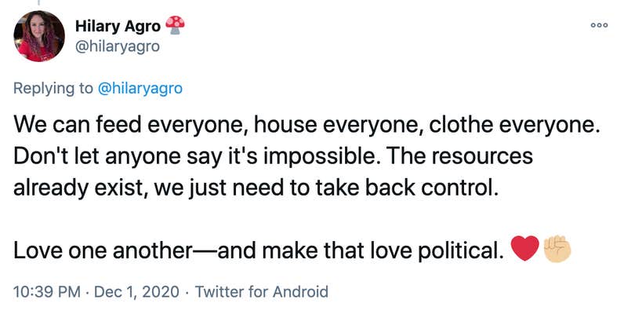The image size is (624, 314).
Task: Click the mushroom emoji beside Hilary Agro
Action: (x=175, y=25)
